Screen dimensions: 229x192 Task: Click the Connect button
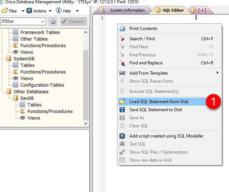coord(74,21)
